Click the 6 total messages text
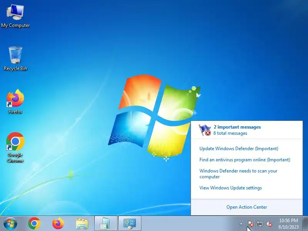Image resolution: width=308 pixels, height=231 pixels. 230,133
